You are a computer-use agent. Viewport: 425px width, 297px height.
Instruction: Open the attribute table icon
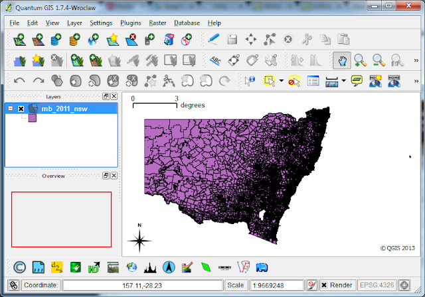[x=313, y=81]
